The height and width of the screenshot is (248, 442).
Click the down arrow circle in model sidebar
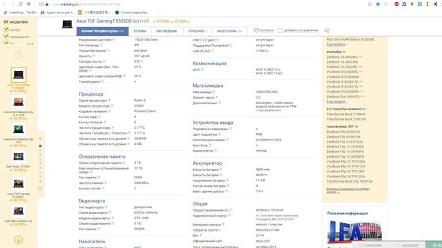coord(19,240)
